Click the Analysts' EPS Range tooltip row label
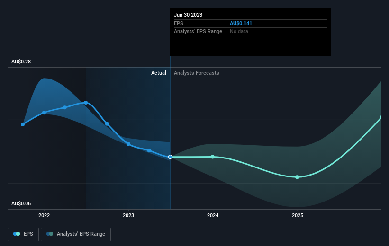The height and width of the screenshot is (246, 389). [198, 32]
